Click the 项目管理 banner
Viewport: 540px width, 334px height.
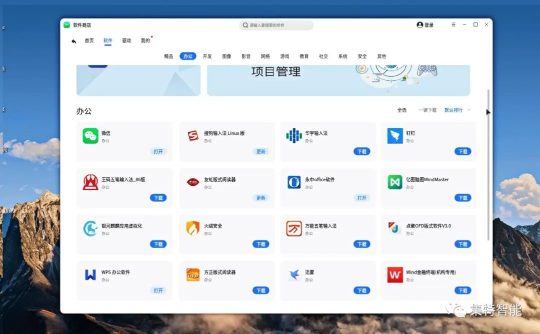338,80
